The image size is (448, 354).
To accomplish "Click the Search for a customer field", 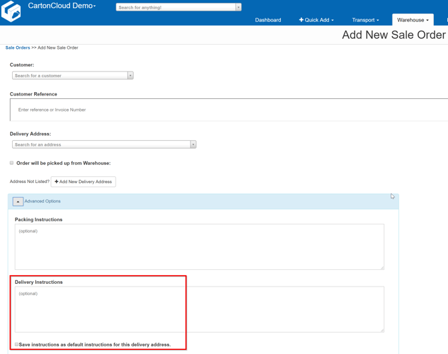I will [x=70, y=75].
